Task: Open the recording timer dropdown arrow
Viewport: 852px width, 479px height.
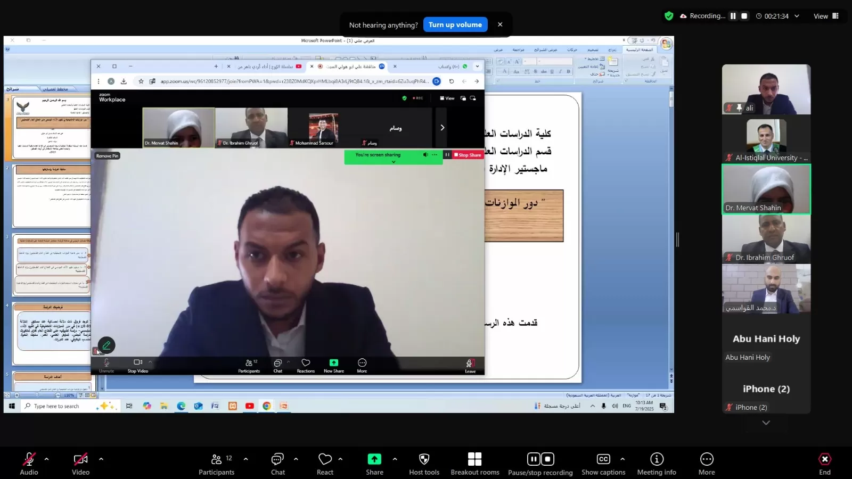Action: [x=797, y=16]
